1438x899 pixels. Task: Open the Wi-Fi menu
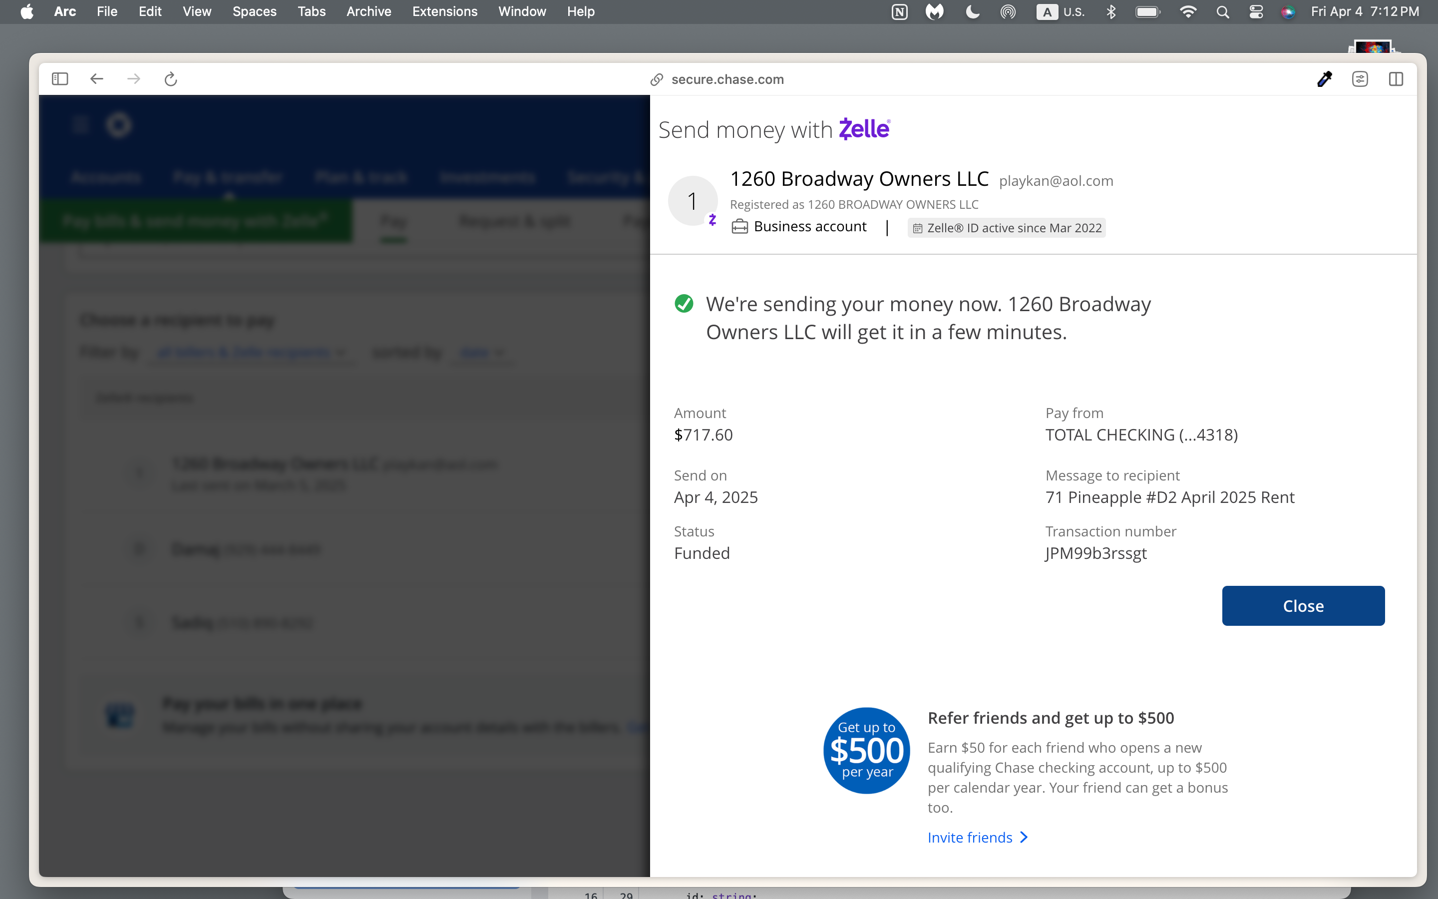pos(1188,12)
